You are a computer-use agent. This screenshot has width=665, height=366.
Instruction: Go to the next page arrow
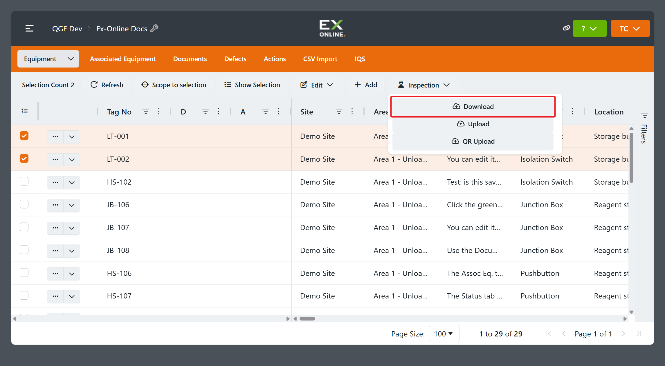pyautogui.click(x=623, y=334)
